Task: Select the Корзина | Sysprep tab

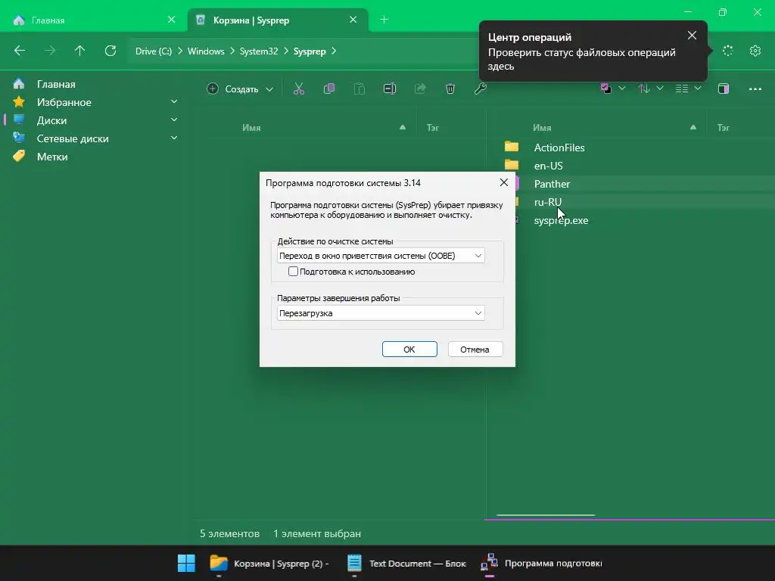Action: pos(277,20)
